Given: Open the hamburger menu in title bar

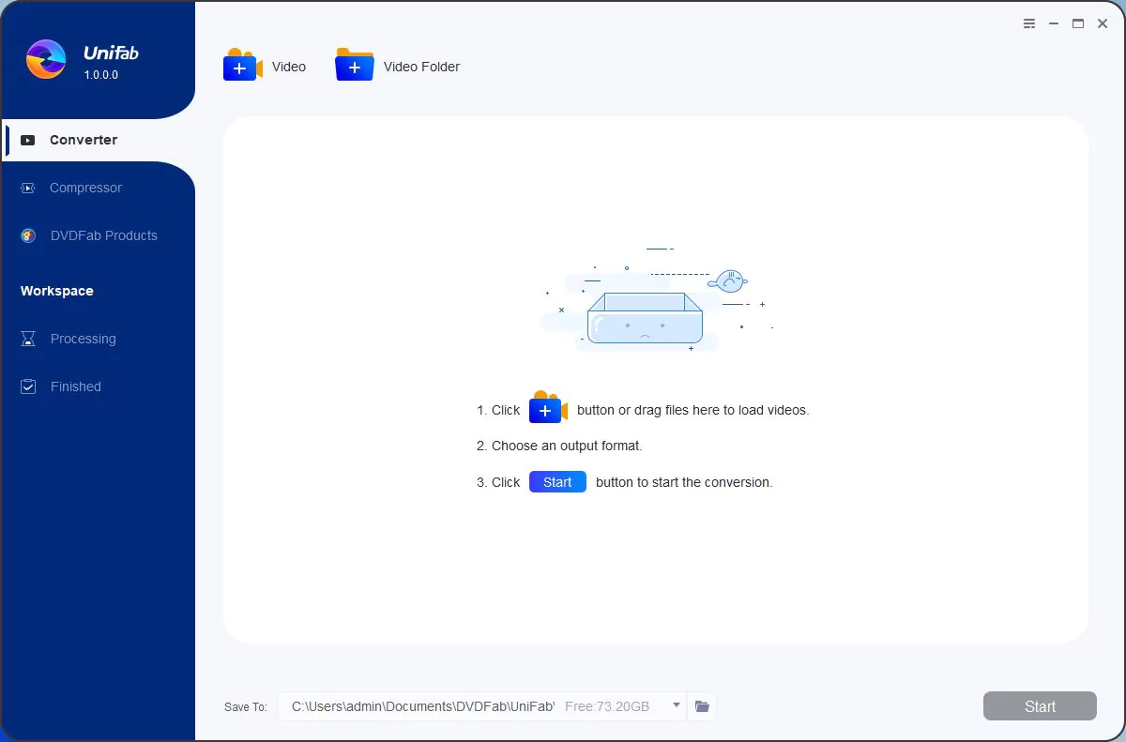Looking at the screenshot, I should (x=1029, y=24).
